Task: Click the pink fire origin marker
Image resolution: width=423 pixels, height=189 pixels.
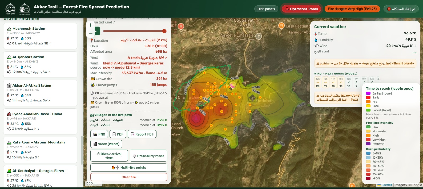Action: (233, 85)
